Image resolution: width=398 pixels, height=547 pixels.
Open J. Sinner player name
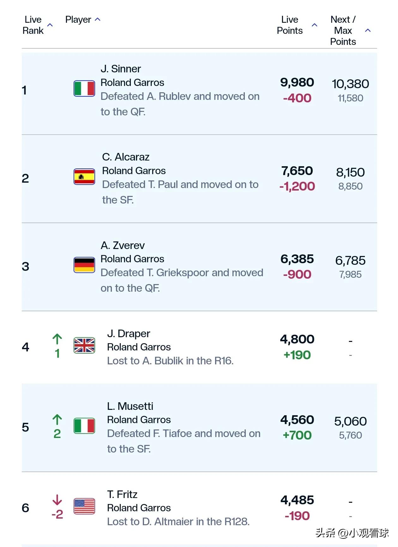pos(121,69)
